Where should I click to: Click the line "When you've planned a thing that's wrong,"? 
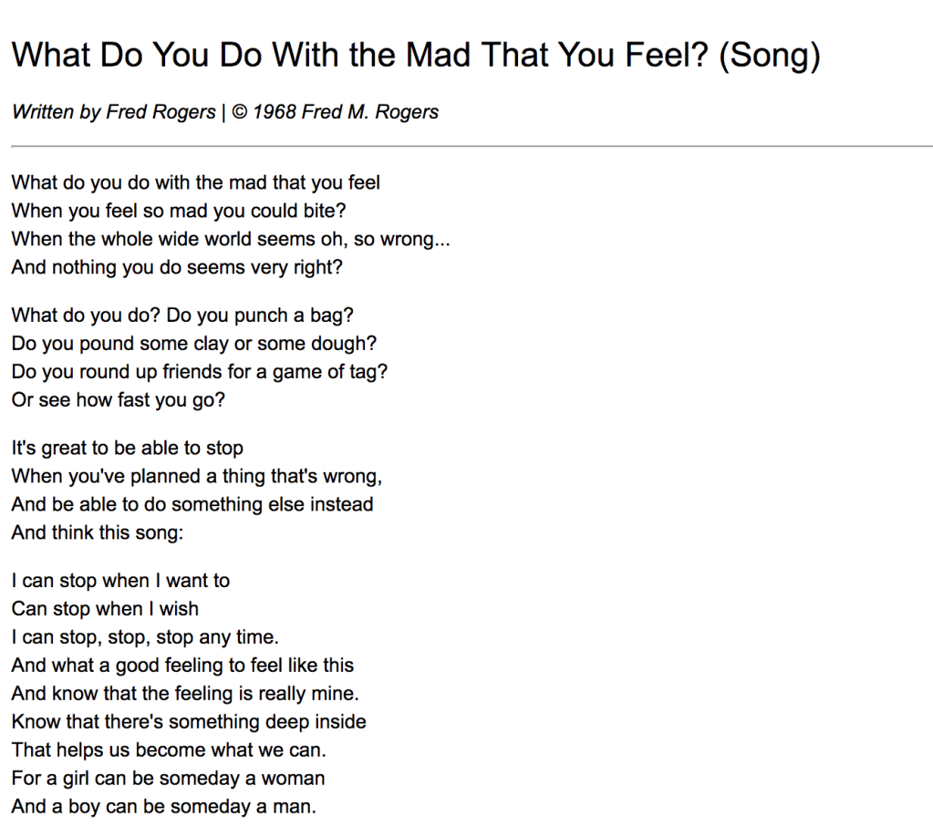197,476
